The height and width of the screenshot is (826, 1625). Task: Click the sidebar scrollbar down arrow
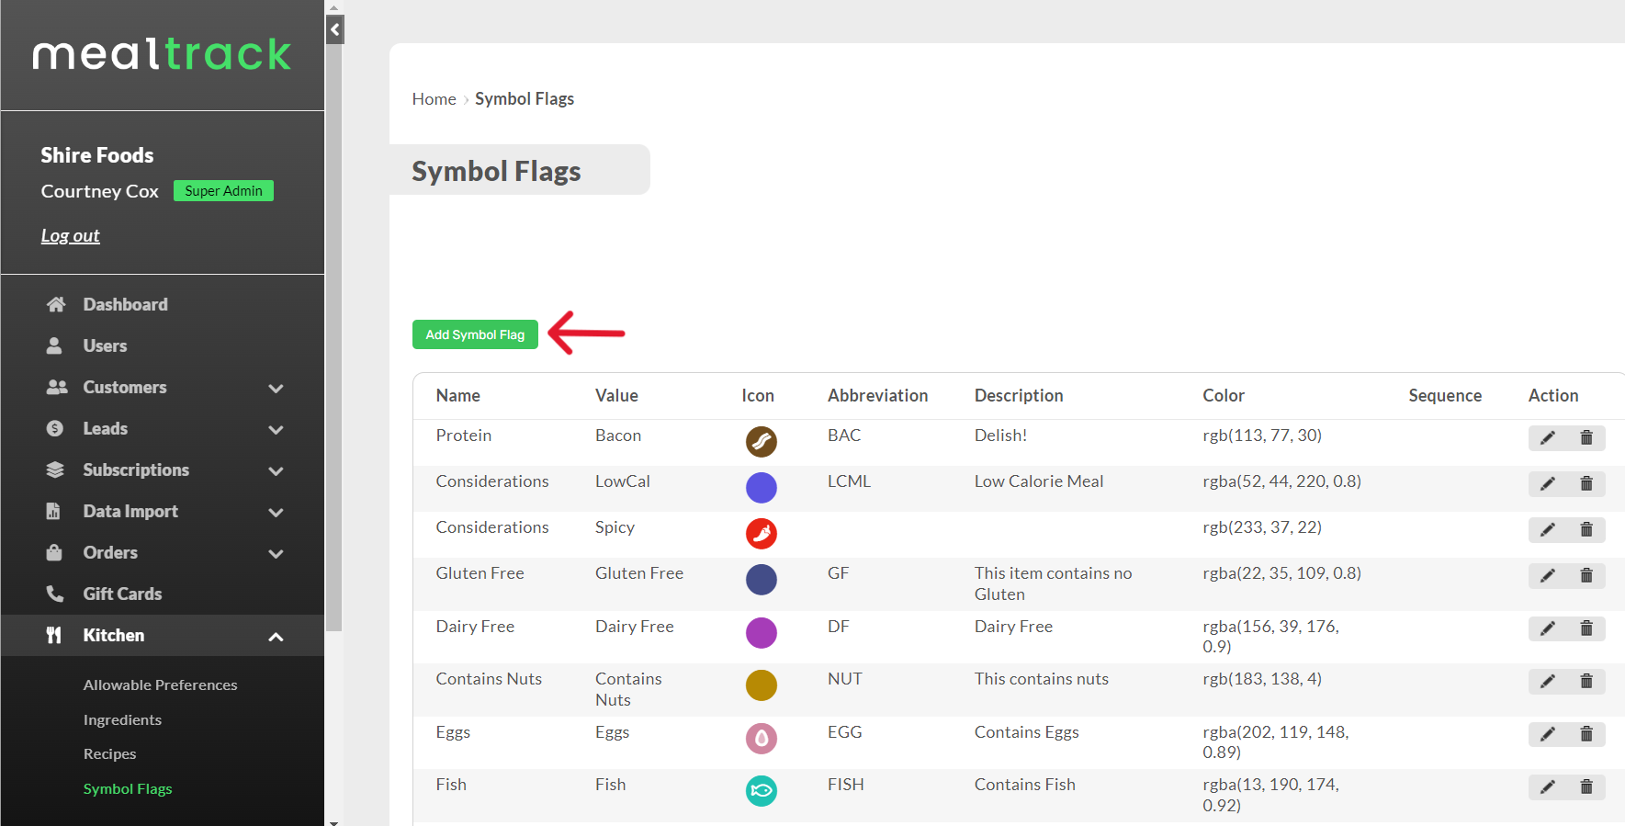[334, 821]
